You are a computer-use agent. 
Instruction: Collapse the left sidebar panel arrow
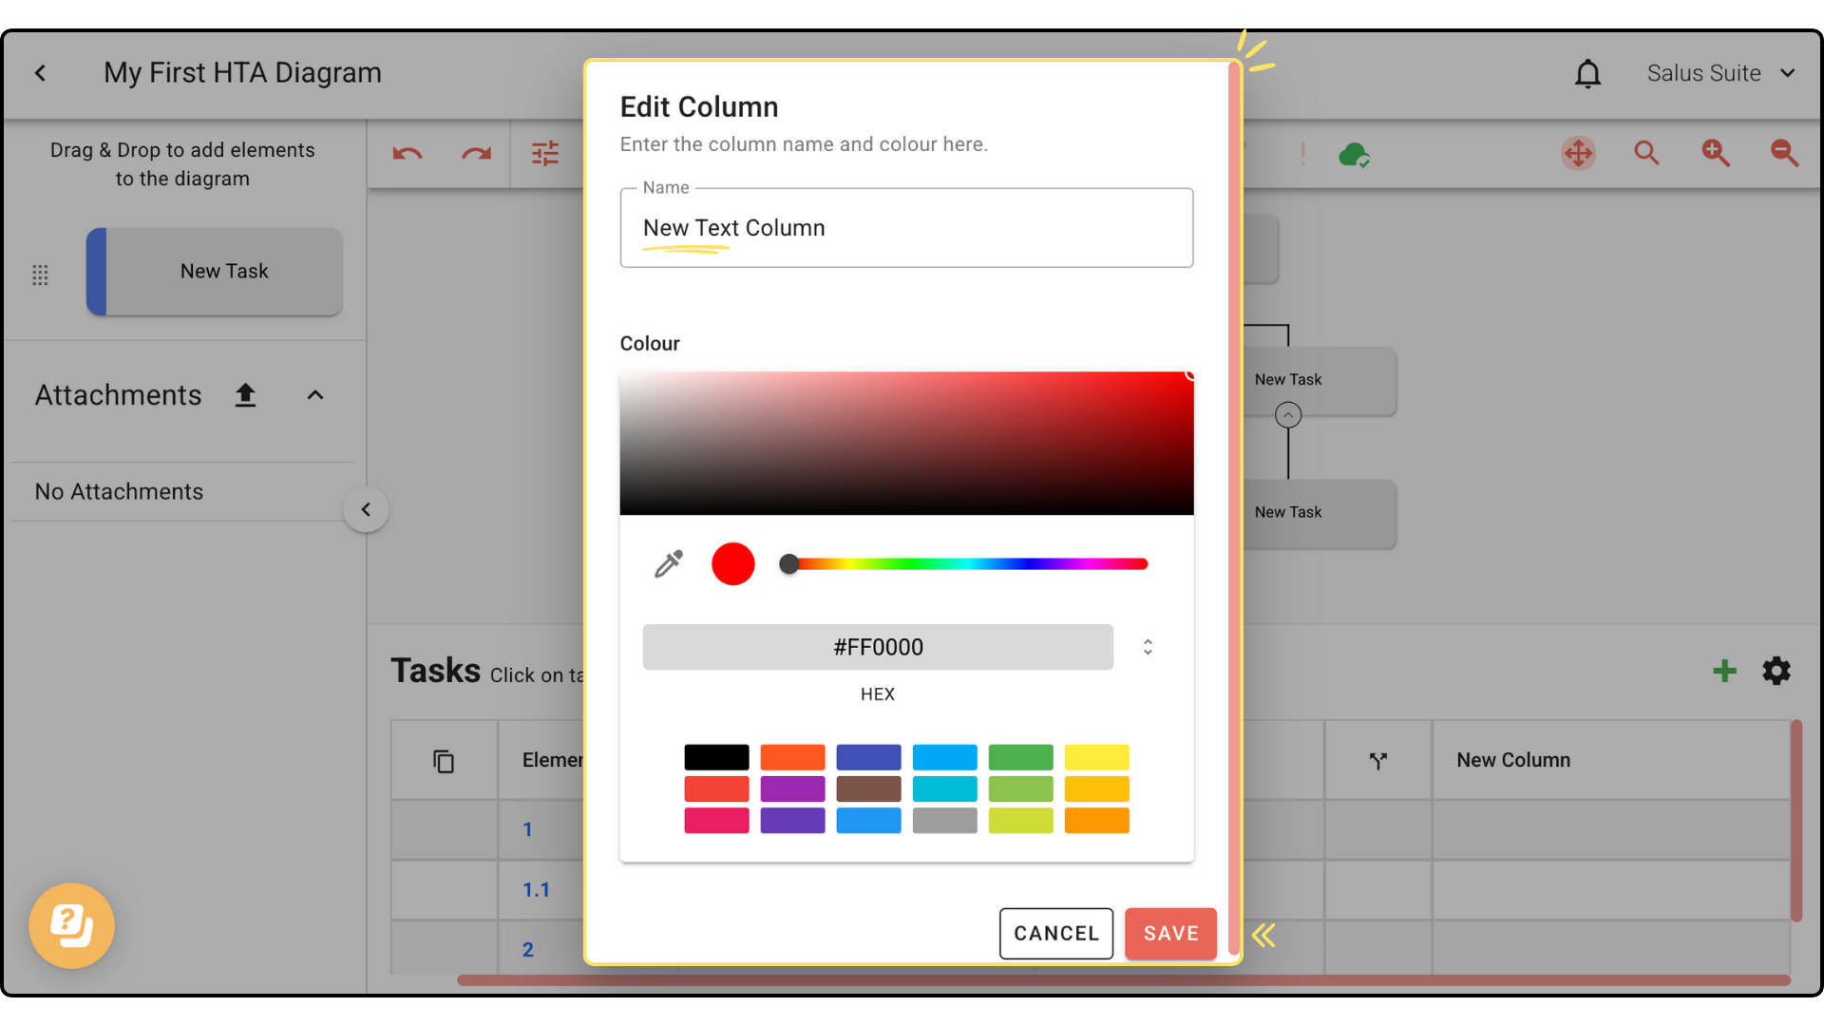366,510
